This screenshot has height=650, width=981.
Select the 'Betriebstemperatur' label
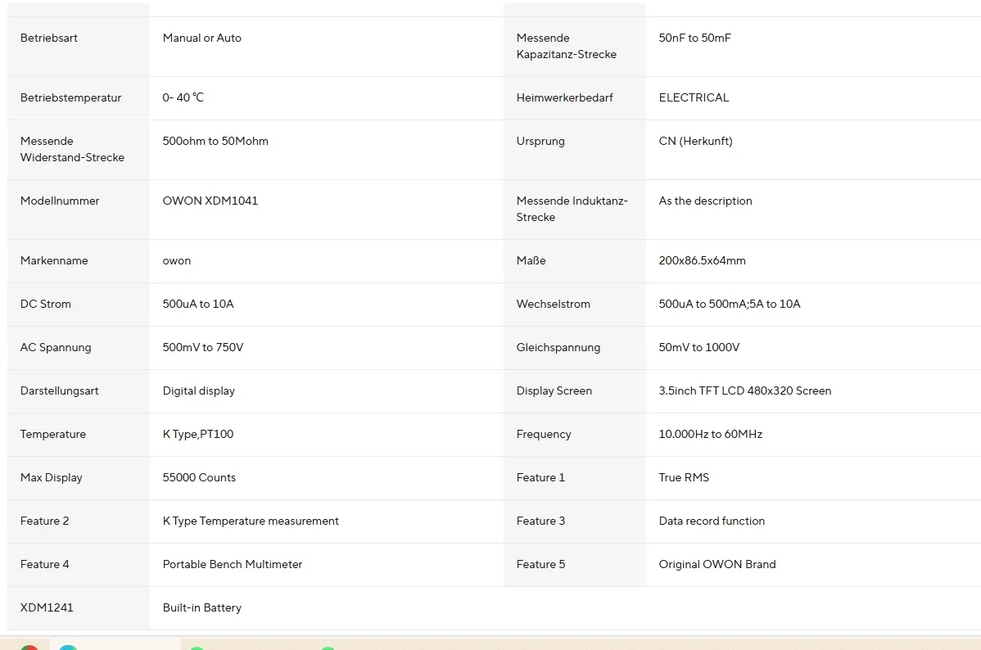(x=70, y=97)
